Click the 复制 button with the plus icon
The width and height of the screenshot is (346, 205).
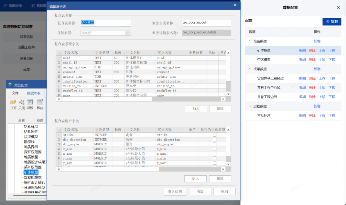click(332, 22)
